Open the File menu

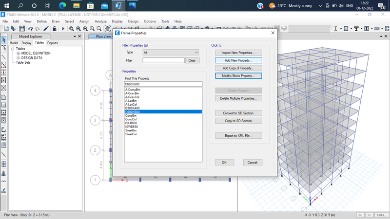click(x=5, y=21)
